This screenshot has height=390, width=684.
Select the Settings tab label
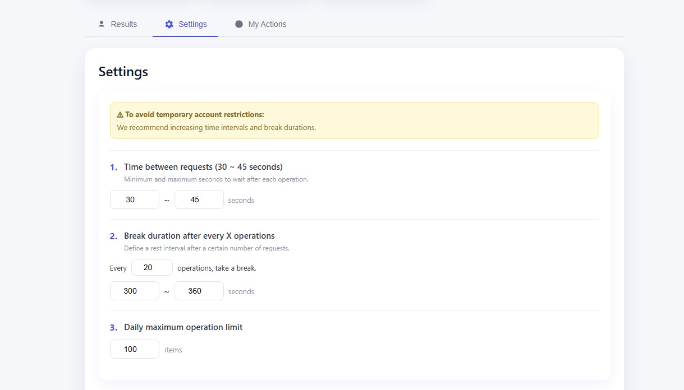click(x=192, y=24)
